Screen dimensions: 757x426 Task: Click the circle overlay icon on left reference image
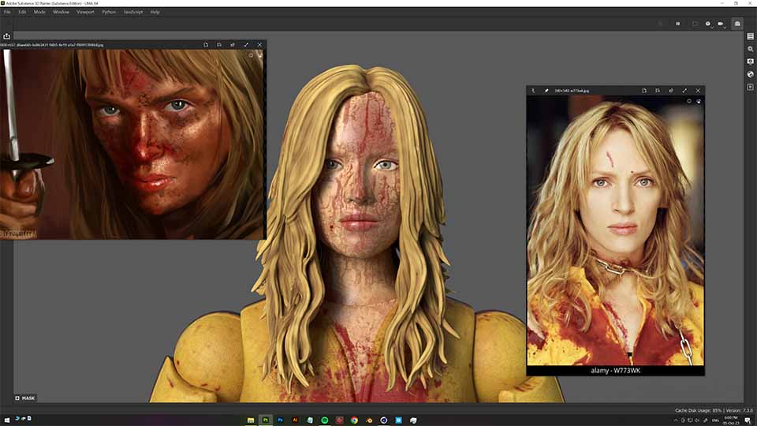(251, 55)
